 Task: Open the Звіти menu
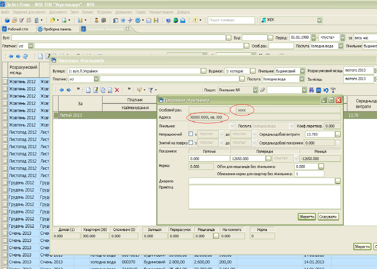coord(75,12)
